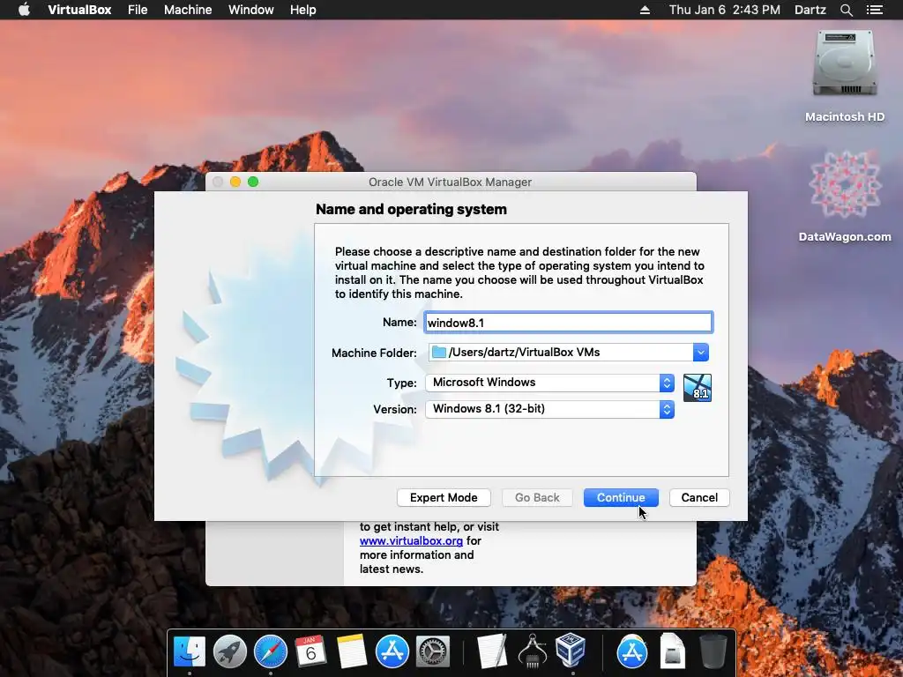Open Spotlight search in menu bar
The width and height of the screenshot is (903, 677).
(x=847, y=10)
